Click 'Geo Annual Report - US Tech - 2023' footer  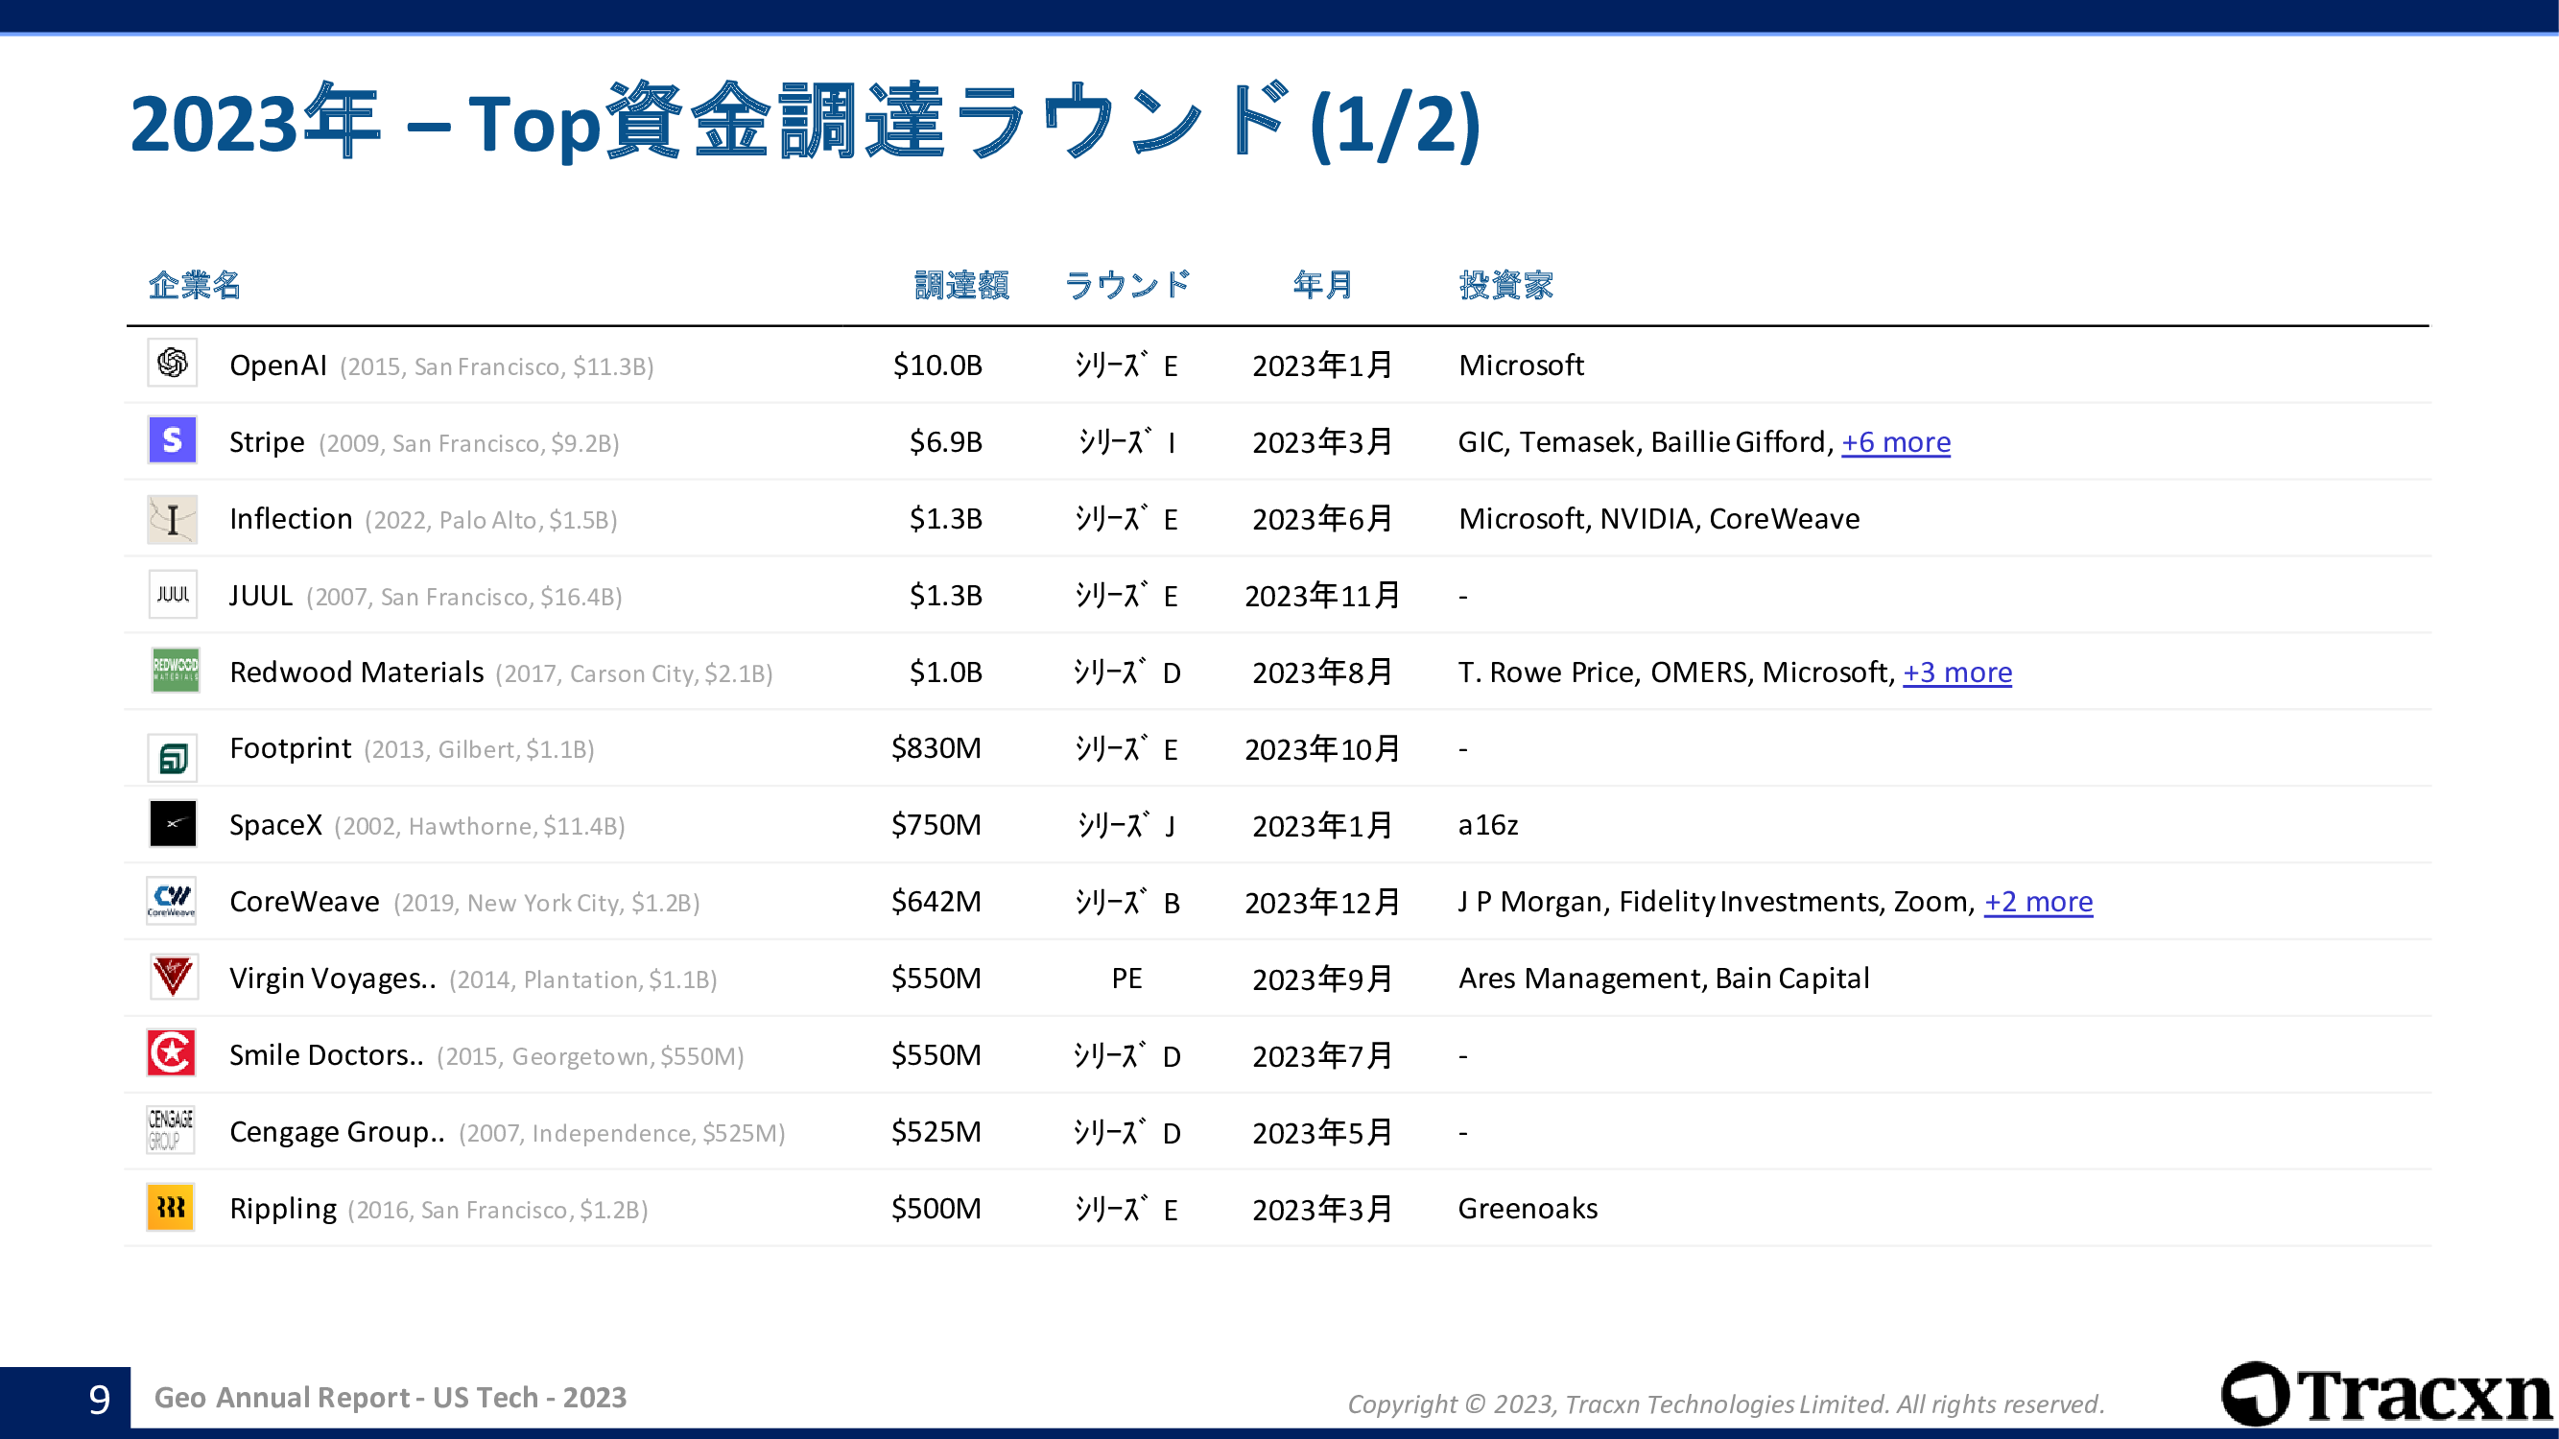coord(391,1398)
